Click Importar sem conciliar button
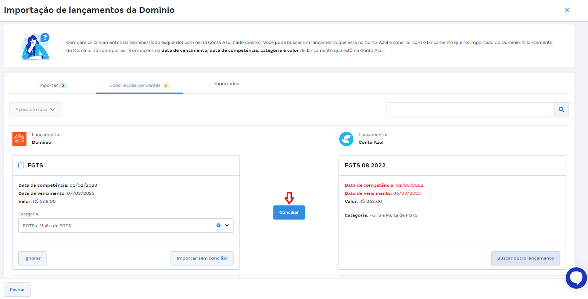This screenshot has height=299, width=588. (202, 258)
